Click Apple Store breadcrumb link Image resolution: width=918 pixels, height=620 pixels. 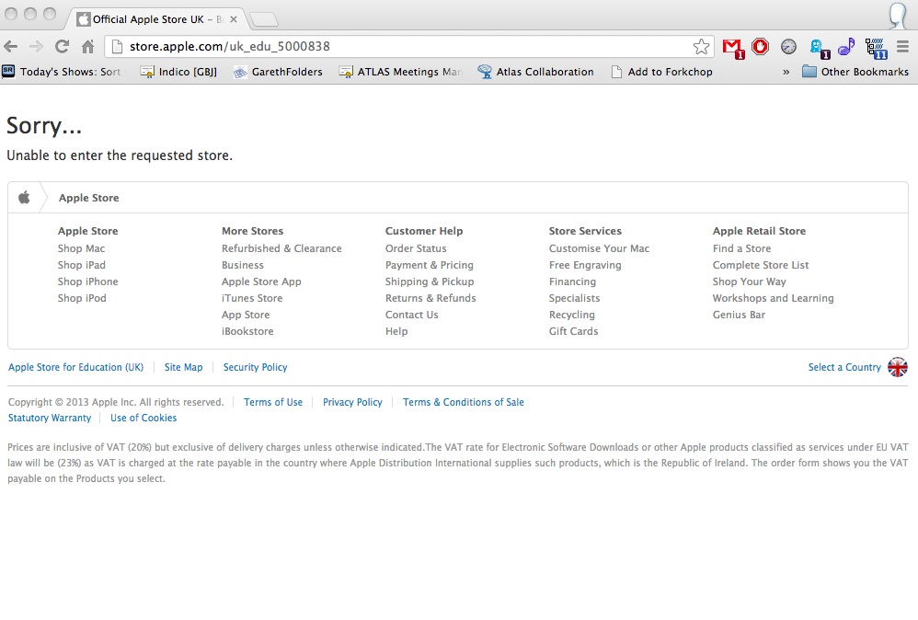click(88, 198)
